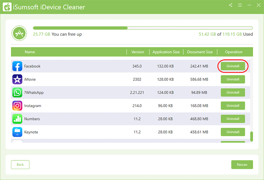This screenshot has width=264, height=180.
Task: Click the 51.42 GB used value
Action: pos(207,34)
